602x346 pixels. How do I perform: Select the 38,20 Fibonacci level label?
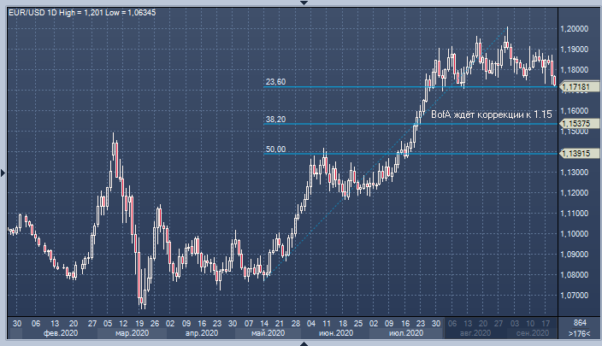[x=275, y=120]
